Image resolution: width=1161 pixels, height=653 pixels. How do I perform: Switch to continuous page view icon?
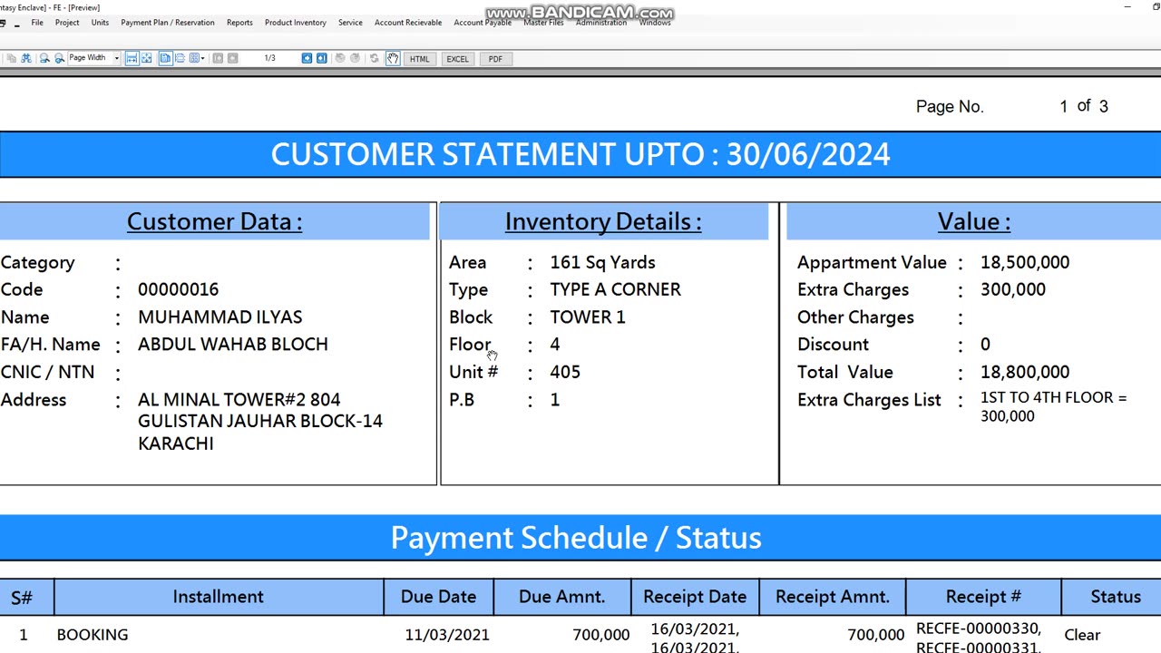point(180,58)
